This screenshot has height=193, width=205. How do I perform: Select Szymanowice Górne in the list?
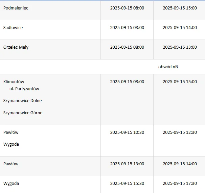pos(23,113)
